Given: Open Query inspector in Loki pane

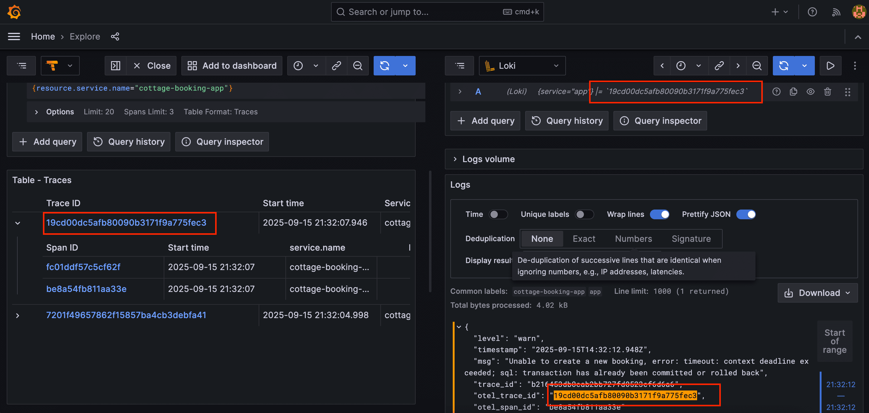Looking at the screenshot, I should [x=660, y=121].
